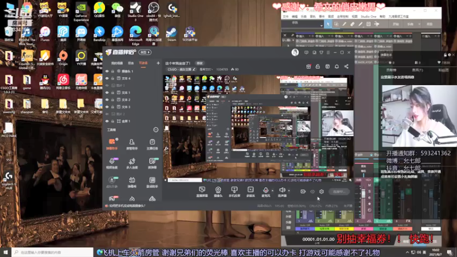
Task: Click the 修改 button next to stream title
Action: click(199, 63)
